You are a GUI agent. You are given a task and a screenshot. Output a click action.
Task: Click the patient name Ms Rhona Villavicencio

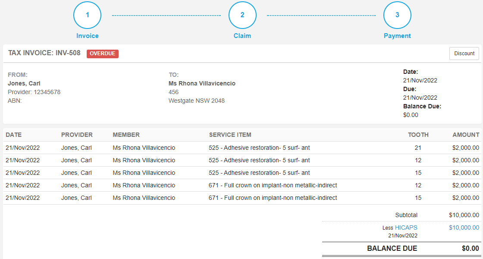pos(201,83)
